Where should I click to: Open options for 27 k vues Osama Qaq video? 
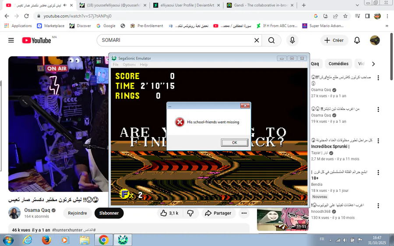pyautogui.click(x=378, y=78)
